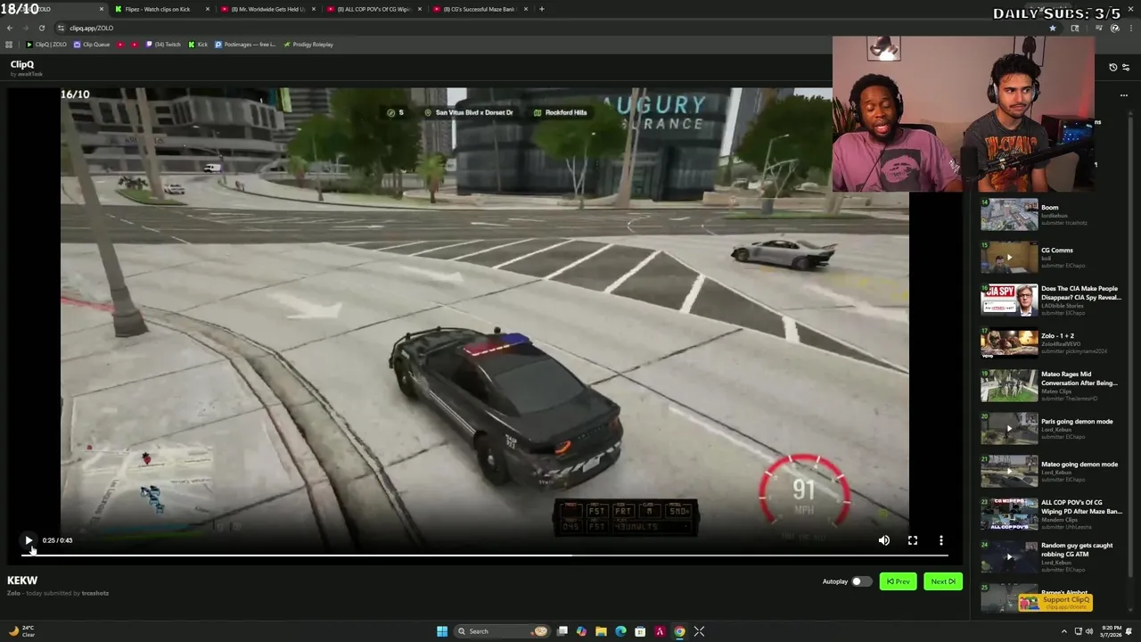The height and width of the screenshot is (642, 1141).
Task: Click the taskbar Search box
Action: (503, 631)
